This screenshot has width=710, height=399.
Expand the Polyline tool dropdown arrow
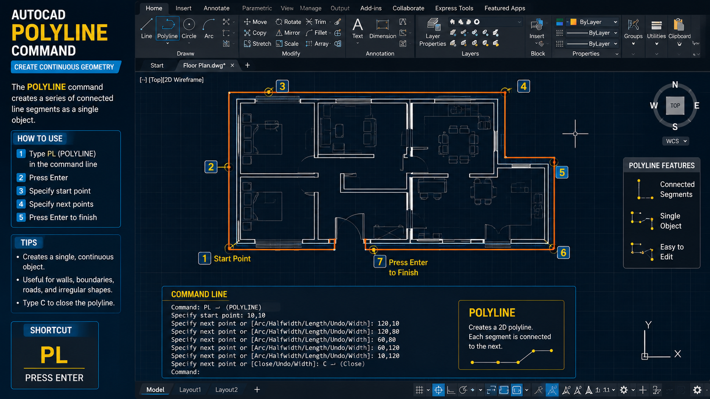point(167,44)
